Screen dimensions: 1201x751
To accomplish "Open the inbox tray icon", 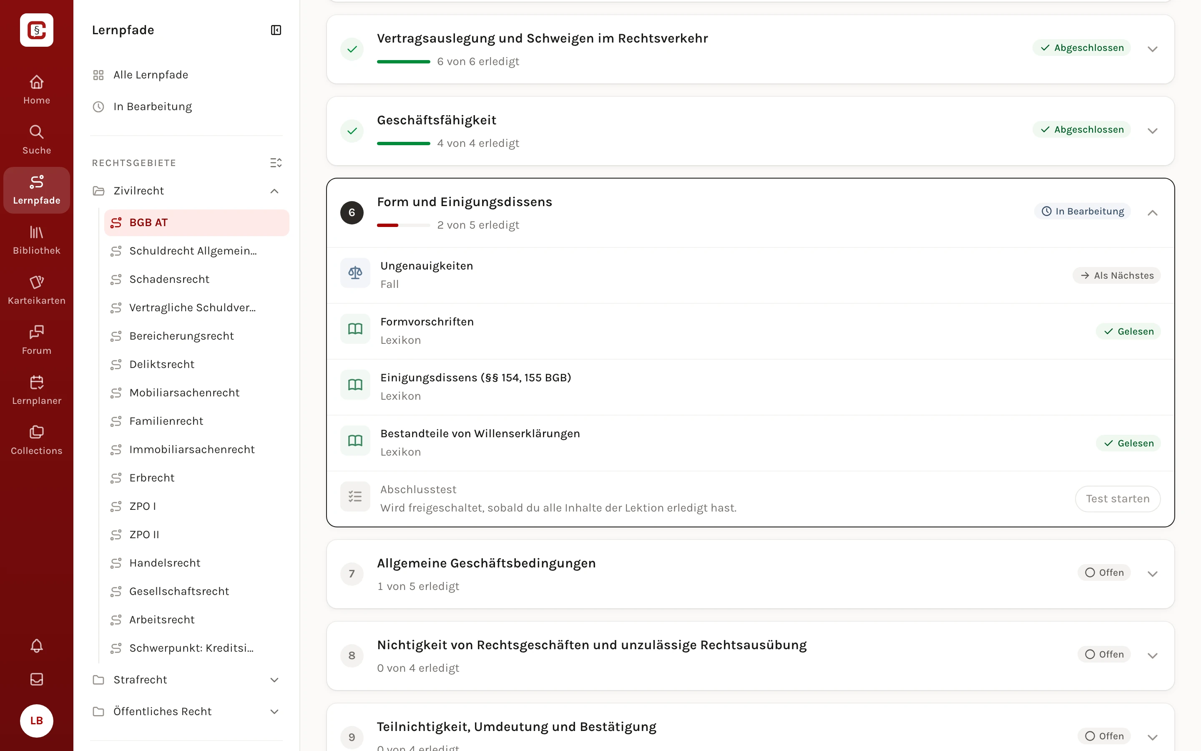I will 36,679.
